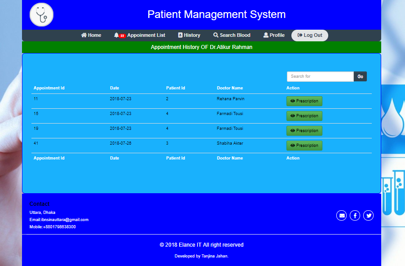Viewport: 405px width, 266px height.
Task: Select the date 2018-07-26 cell
Action: (121, 143)
